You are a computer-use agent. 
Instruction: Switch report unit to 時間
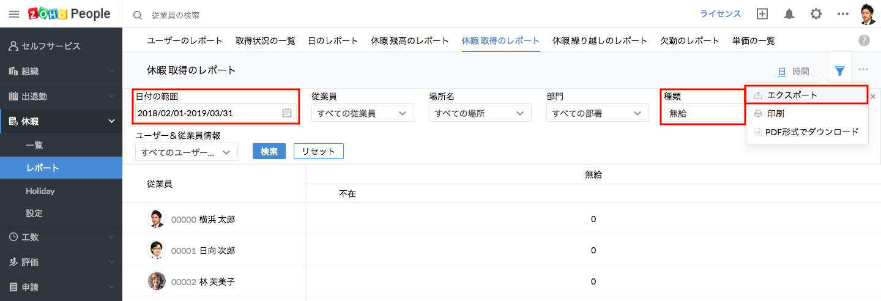(x=800, y=71)
